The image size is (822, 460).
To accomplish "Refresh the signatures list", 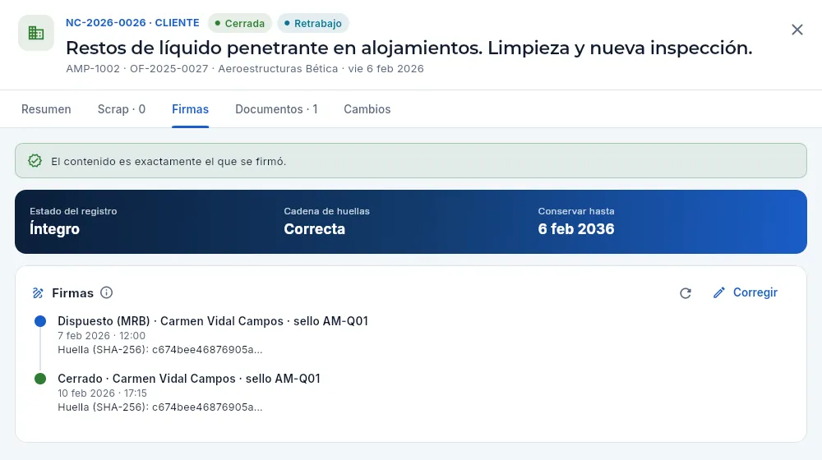I will [686, 293].
